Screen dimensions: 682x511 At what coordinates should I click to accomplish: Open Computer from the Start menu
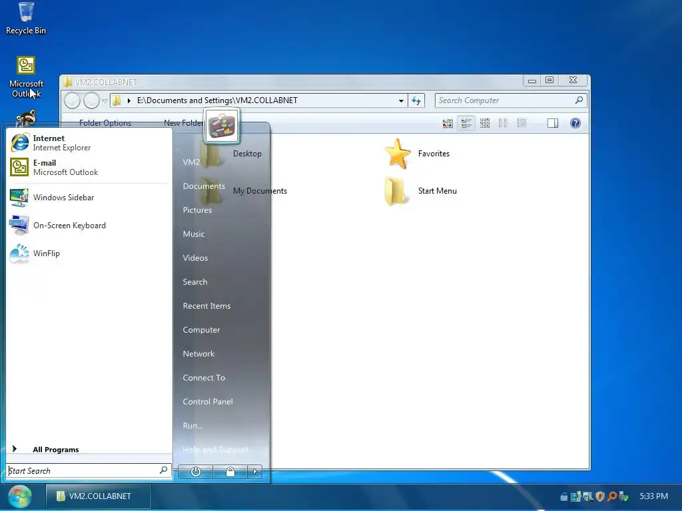pyautogui.click(x=201, y=330)
